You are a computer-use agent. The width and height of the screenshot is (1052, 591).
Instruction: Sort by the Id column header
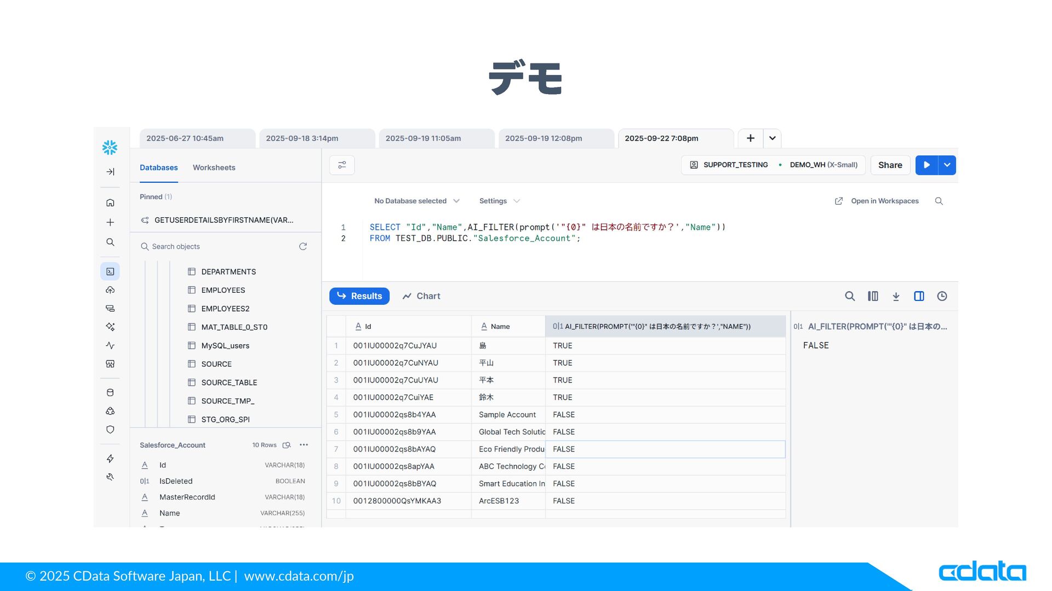(408, 327)
